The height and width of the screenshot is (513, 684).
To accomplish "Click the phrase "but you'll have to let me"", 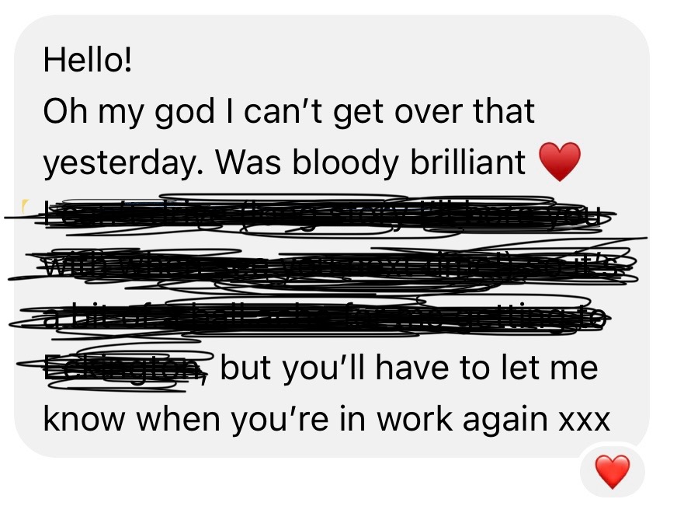I will tap(408, 368).
